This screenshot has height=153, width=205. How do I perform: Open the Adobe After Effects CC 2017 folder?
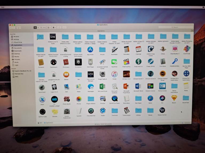[65, 37]
